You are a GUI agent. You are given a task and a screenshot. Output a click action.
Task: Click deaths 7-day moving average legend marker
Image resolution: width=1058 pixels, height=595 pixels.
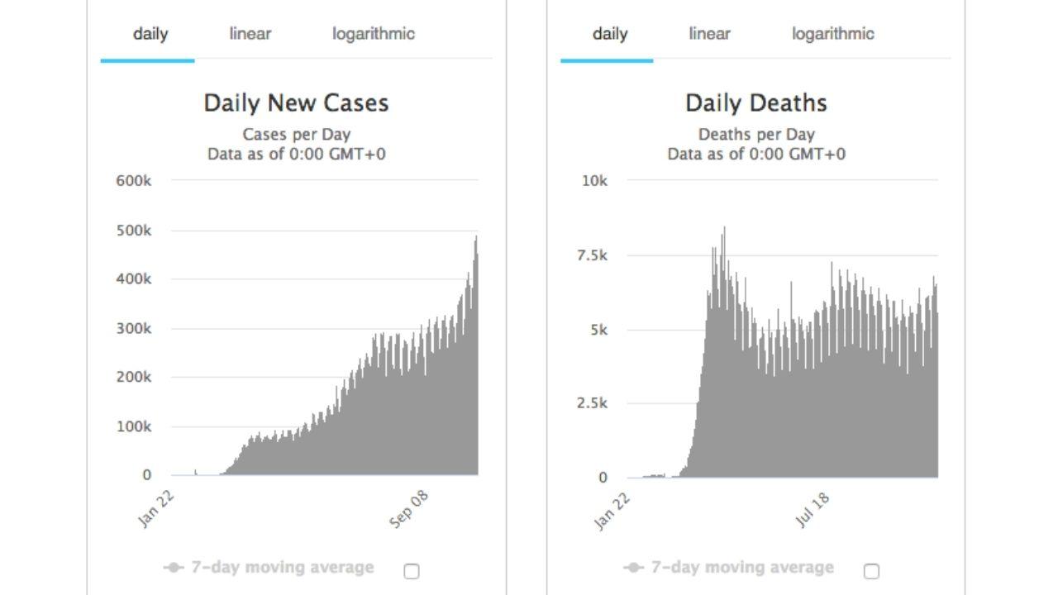[x=634, y=568]
